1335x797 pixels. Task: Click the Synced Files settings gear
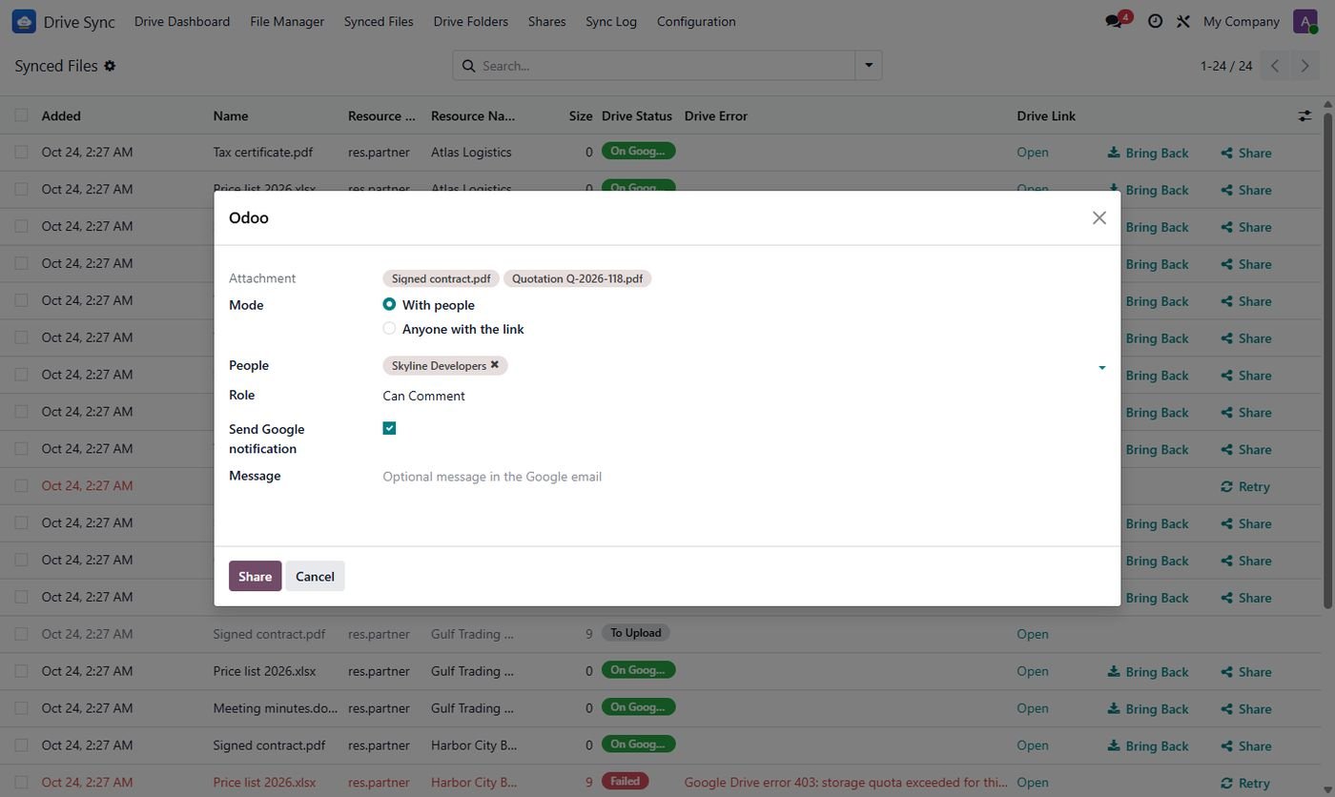(x=110, y=66)
